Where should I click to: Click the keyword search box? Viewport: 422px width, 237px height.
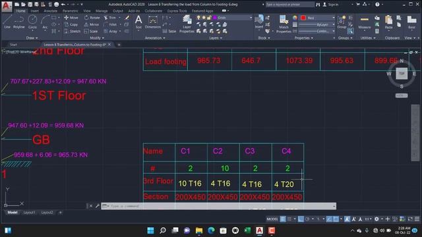pos(290,5)
